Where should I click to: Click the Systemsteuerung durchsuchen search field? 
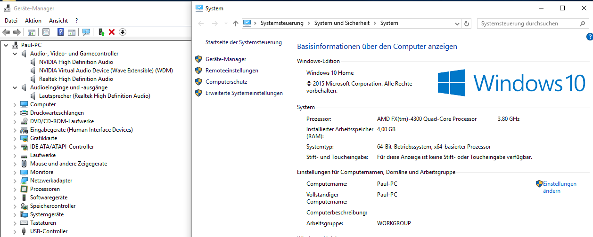[x=528, y=23]
